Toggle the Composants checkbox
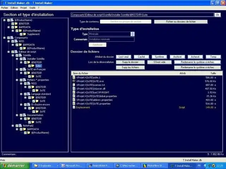This screenshot has width=226, height=169. [8, 38]
